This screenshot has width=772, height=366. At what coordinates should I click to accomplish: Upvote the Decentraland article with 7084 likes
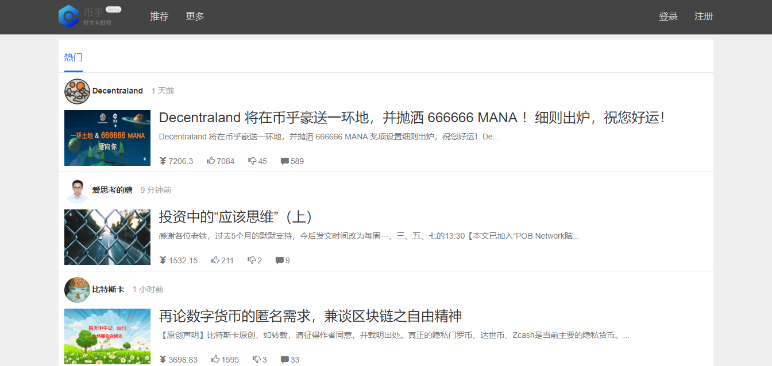[x=211, y=161]
